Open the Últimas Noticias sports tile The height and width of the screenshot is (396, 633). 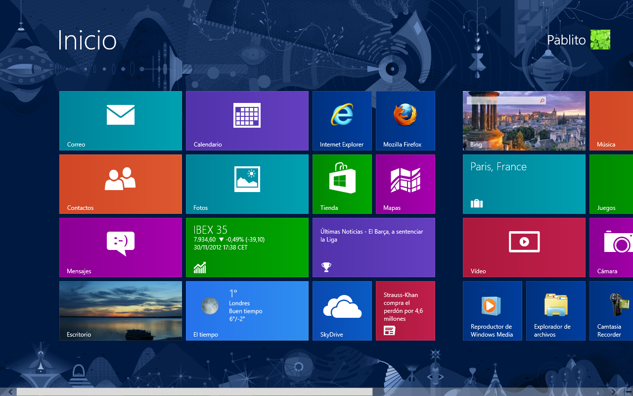pyautogui.click(x=374, y=247)
